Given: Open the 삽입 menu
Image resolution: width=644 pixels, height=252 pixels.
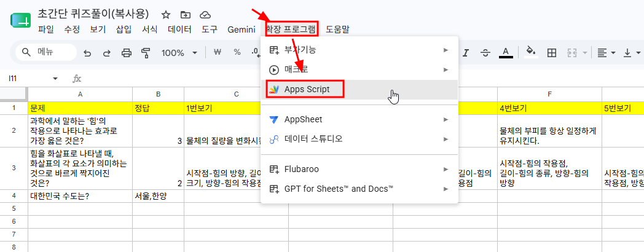Looking at the screenshot, I should click(124, 29).
